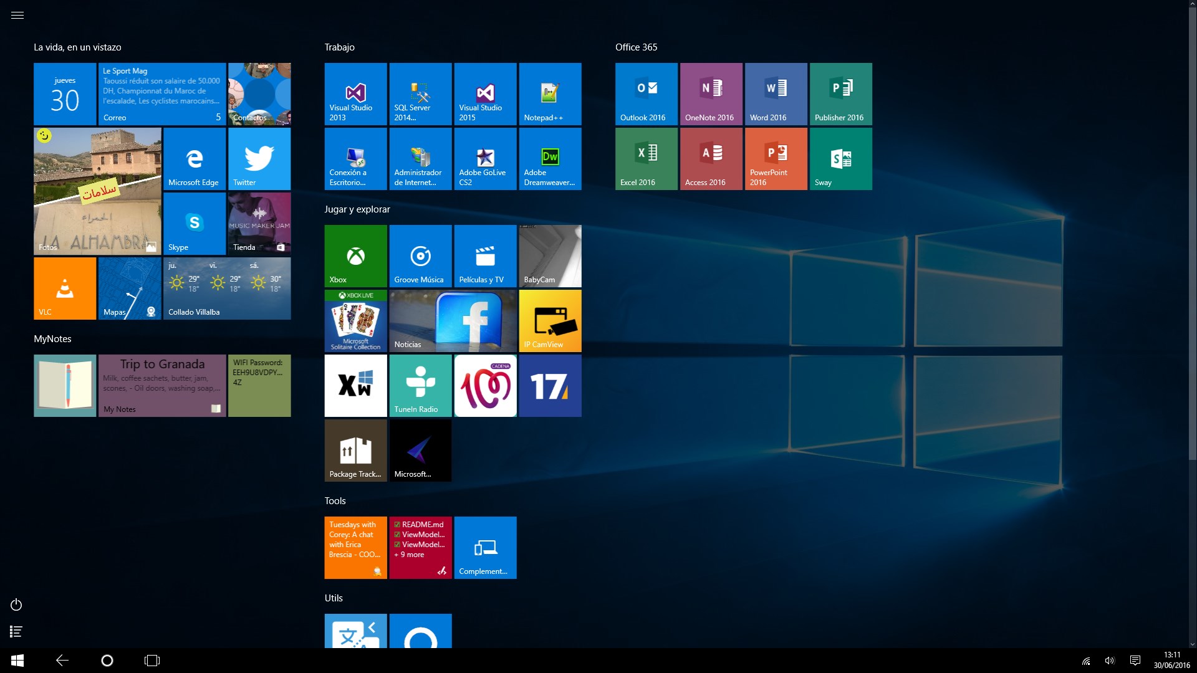Launch Notepad++ from Trabajo group

(550, 94)
